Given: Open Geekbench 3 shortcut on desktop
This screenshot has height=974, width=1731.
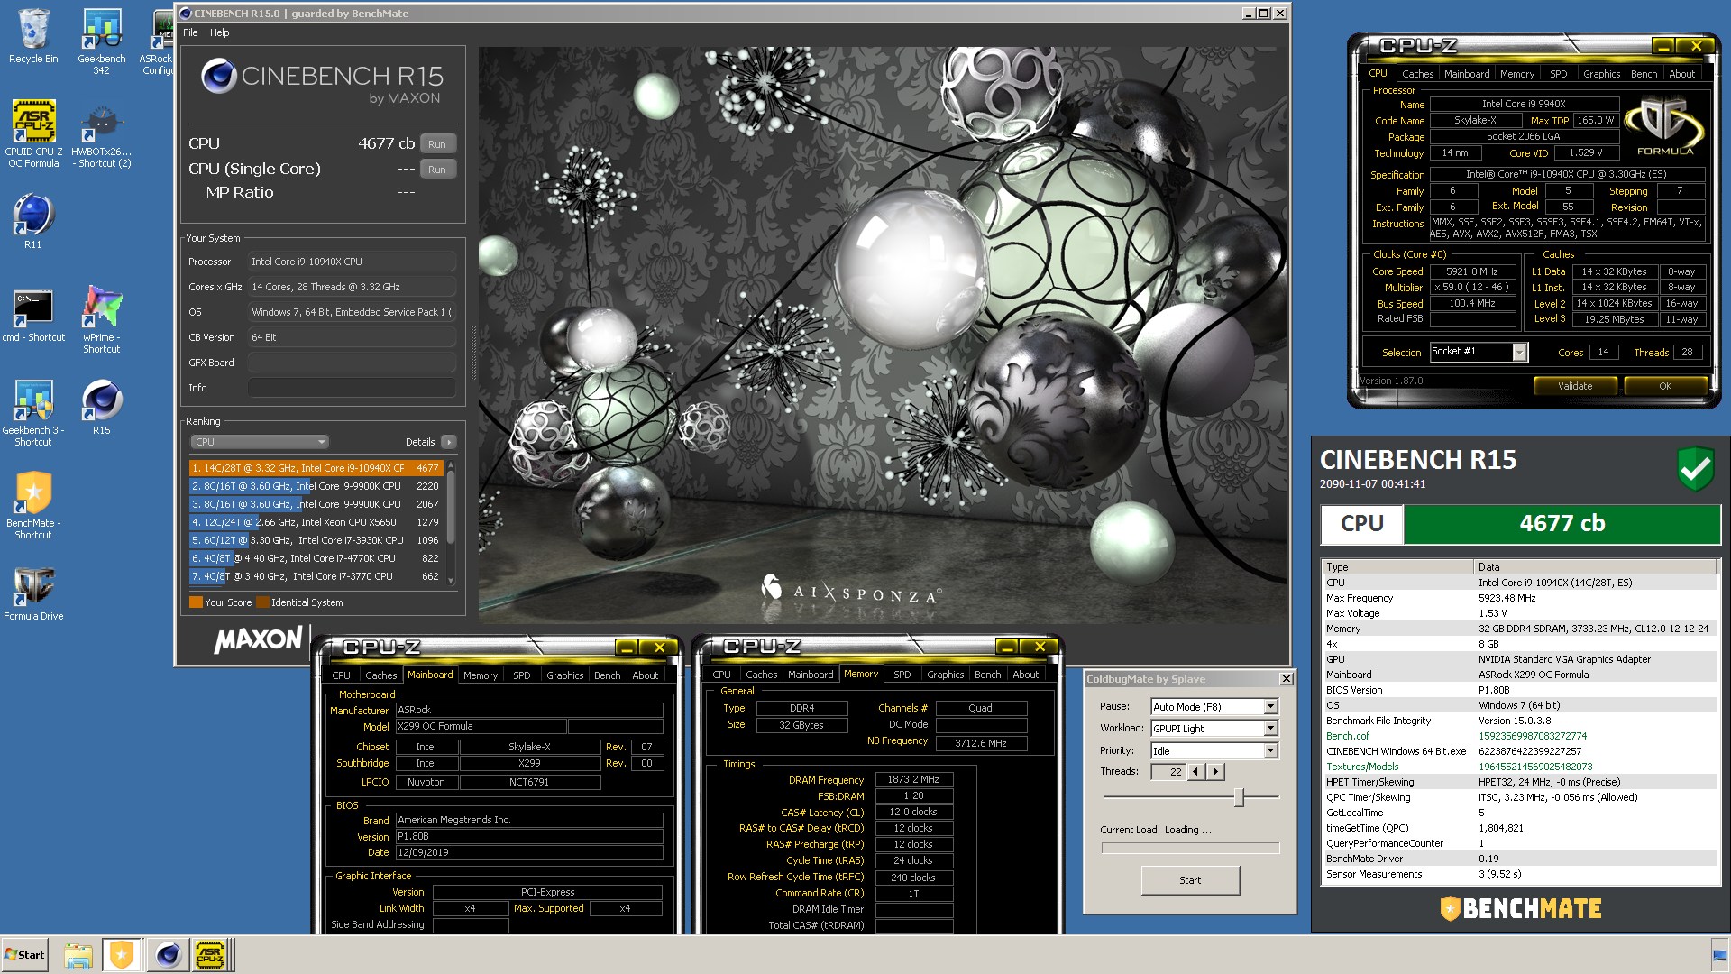Looking at the screenshot, I should (x=33, y=412).
